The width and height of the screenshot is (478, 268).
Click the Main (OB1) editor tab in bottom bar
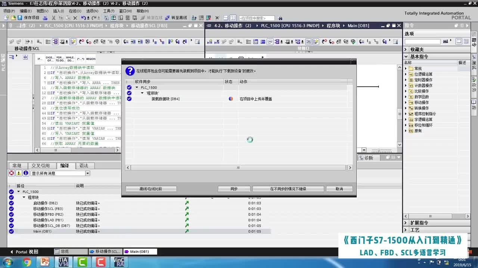140,252
